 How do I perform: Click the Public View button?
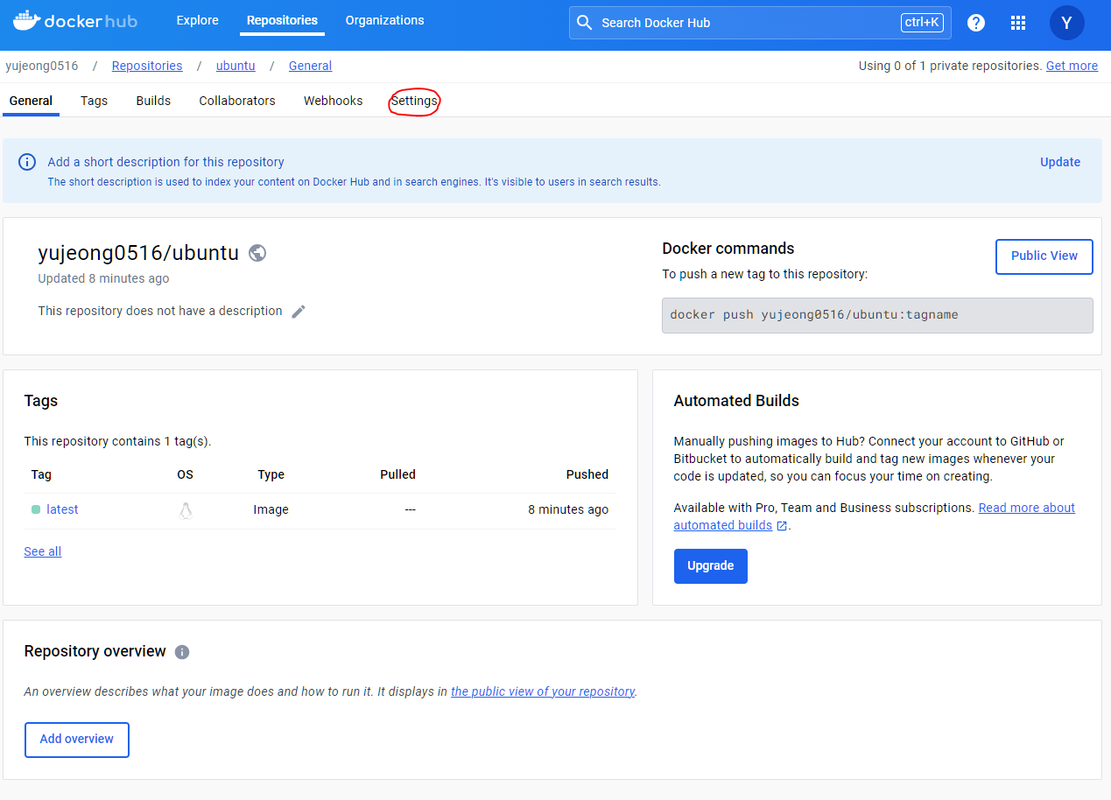tap(1044, 256)
